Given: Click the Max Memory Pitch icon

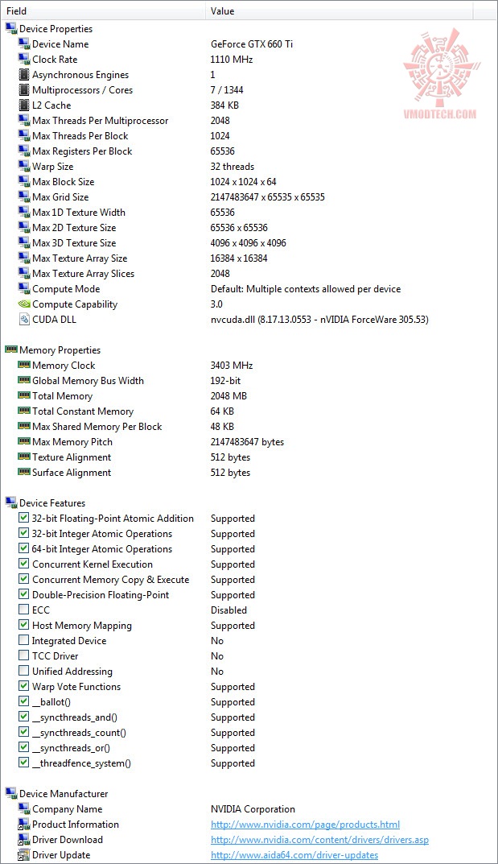Looking at the screenshot, I should pos(23,441).
